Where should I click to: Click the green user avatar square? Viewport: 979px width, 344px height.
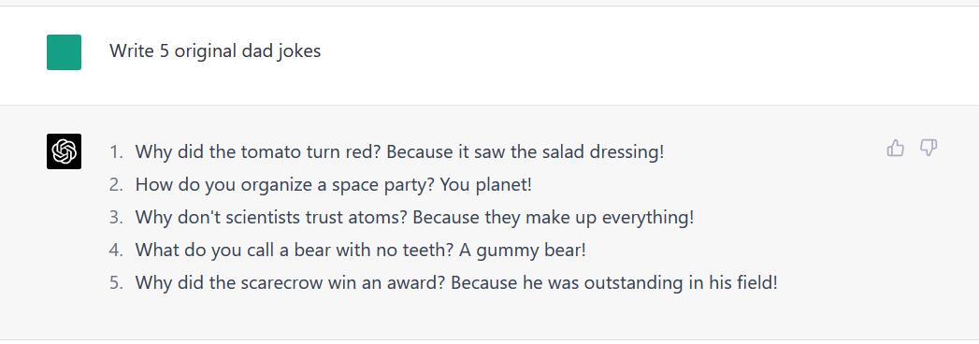(x=64, y=52)
